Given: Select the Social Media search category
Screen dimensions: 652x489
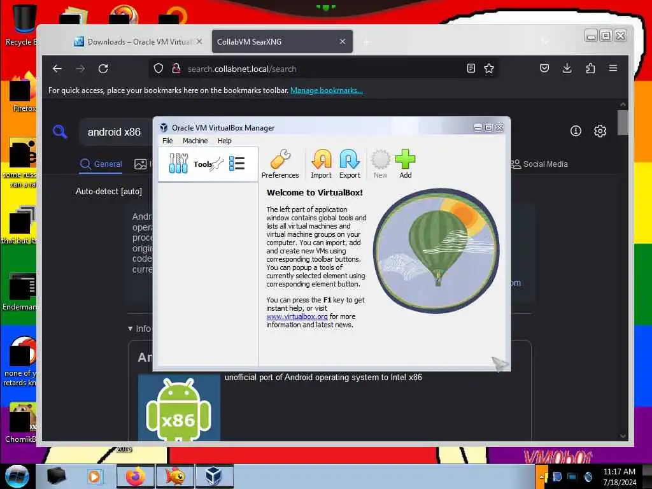Looking at the screenshot, I should pos(539,164).
